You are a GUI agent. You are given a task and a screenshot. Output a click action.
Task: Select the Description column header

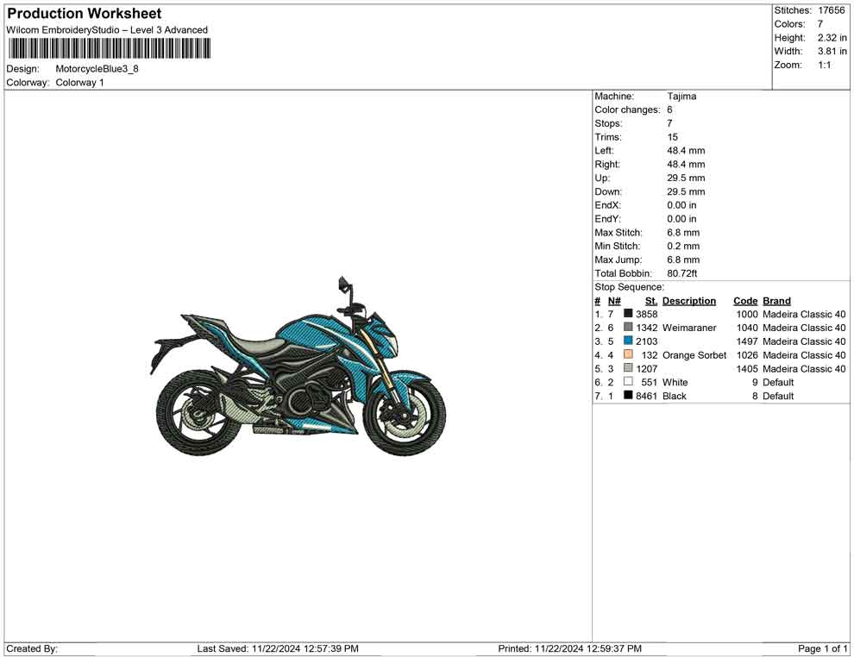(689, 300)
